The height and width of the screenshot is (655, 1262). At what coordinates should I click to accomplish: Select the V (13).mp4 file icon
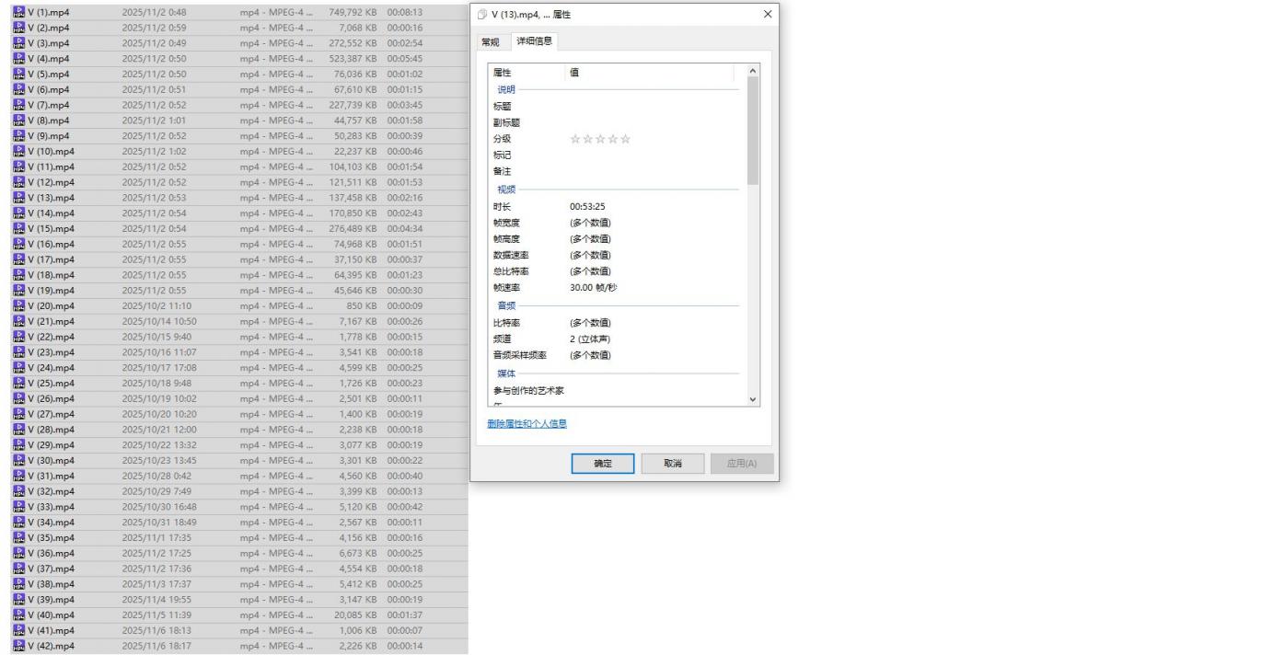(18, 198)
